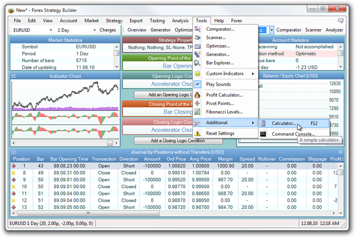Click the Bar Opening Time column header
Viewport: 356px width, 238px height.
pos(69,159)
